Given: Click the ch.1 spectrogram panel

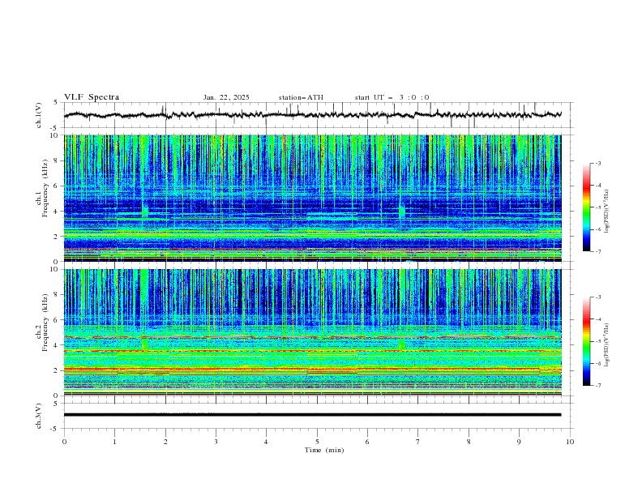Looking at the screenshot, I should (312, 198).
